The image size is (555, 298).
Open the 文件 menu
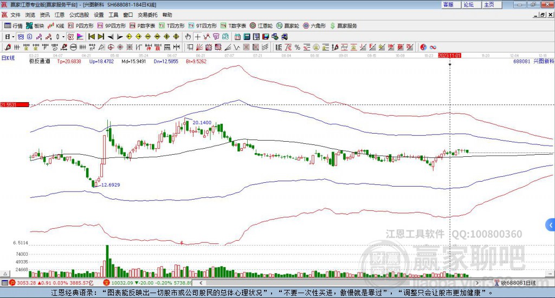(15, 15)
